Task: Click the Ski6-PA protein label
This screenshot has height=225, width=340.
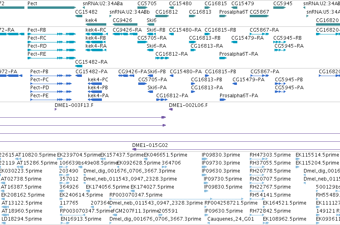Action: point(157,88)
